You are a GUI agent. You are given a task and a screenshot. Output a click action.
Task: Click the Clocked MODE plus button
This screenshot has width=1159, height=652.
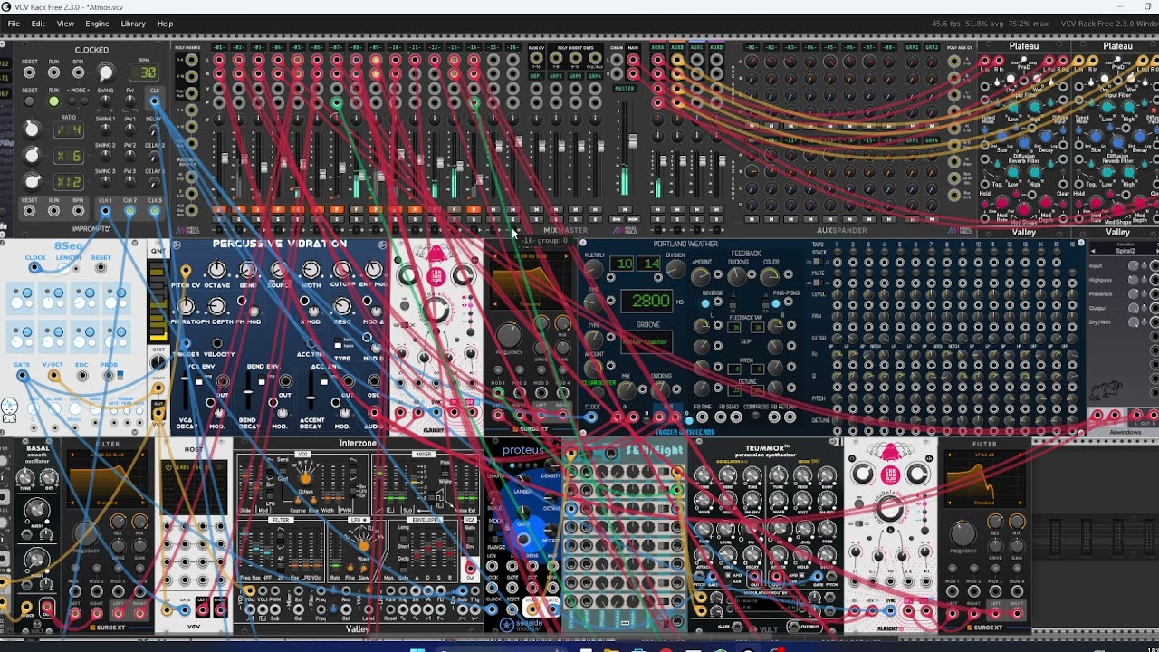(85, 101)
